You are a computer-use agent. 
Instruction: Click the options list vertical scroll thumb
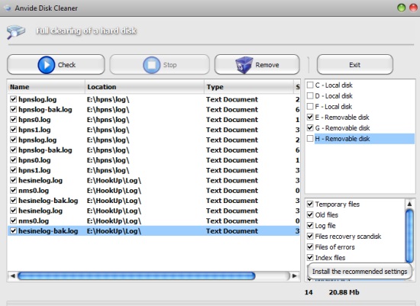pos(409,236)
